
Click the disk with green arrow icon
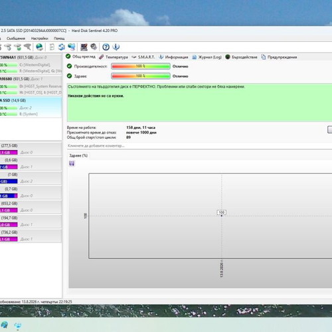pos(18,47)
